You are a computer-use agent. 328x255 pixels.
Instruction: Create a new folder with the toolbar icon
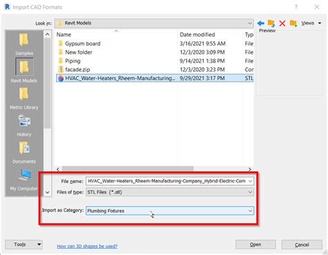click(x=293, y=23)
